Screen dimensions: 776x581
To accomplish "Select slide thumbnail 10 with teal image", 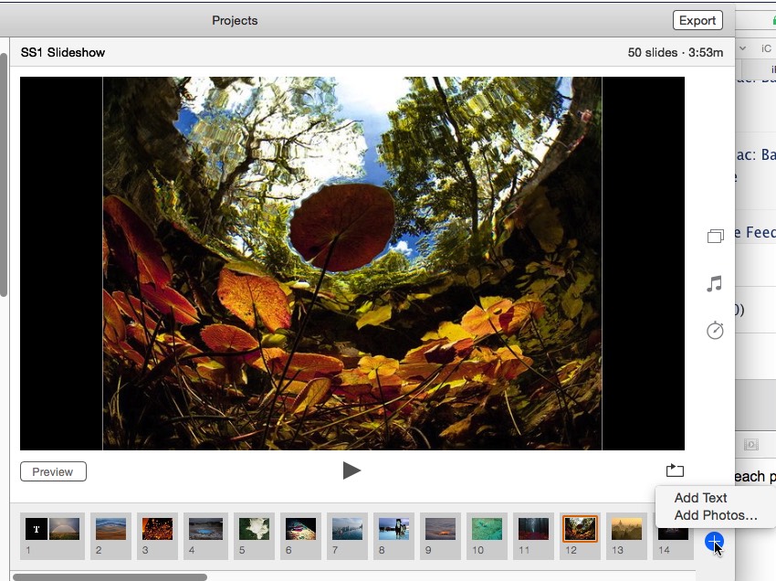I will coord(487,529).
